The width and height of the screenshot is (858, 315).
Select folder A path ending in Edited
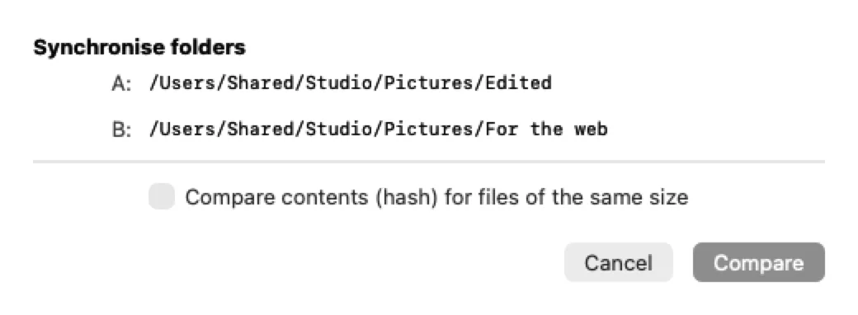tap(350, 83)
